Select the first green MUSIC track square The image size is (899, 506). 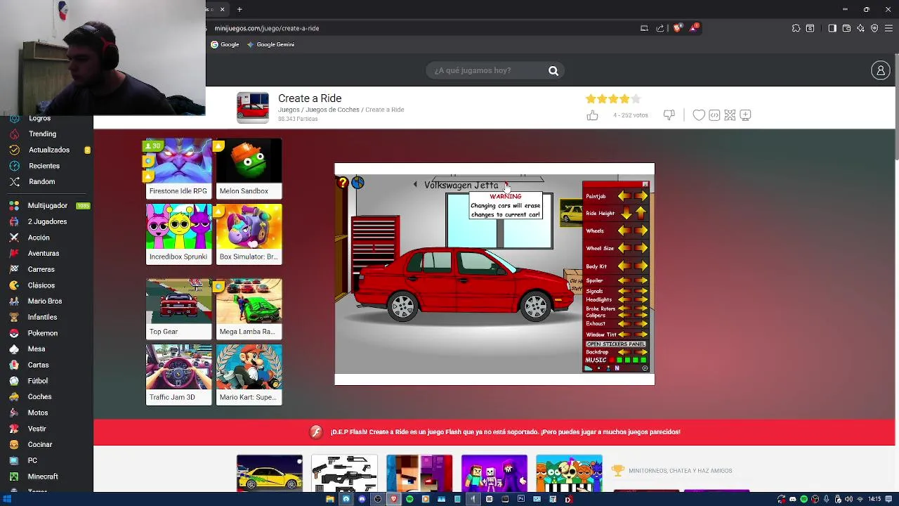coord(620,360)
